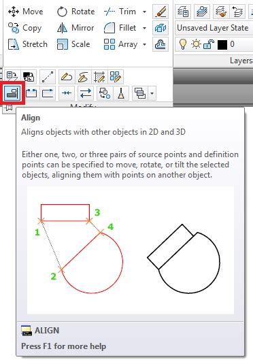
Task: Select the Break at Point tool
Action: coord(48,93)
